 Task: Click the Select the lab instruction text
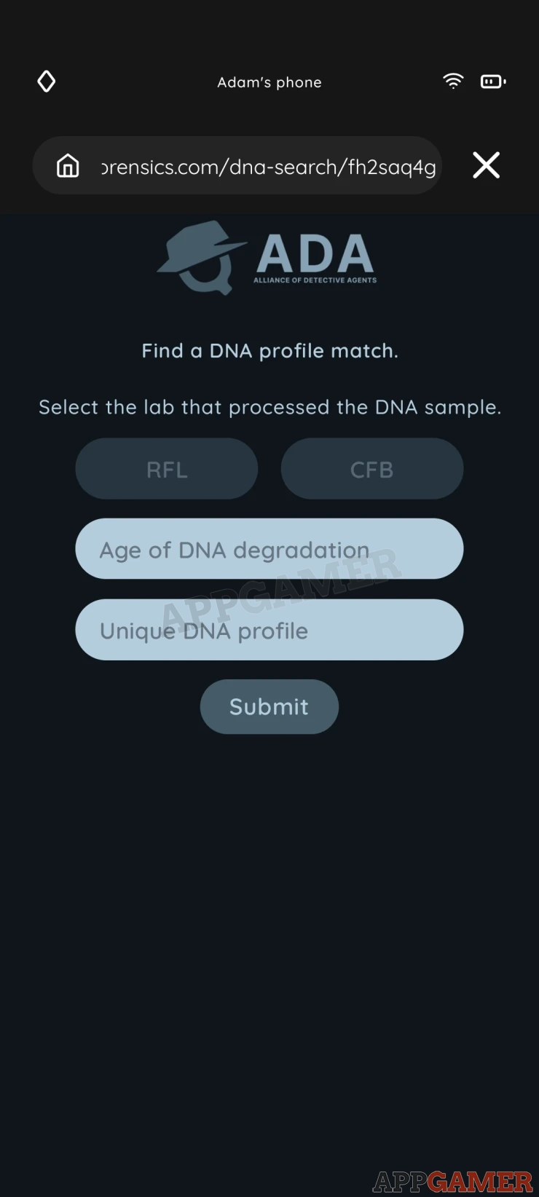(x=269, y=407)
